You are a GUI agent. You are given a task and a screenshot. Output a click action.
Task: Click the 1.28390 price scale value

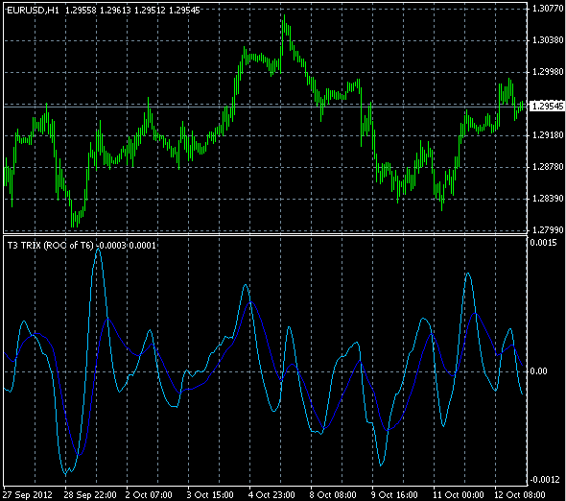548,199
